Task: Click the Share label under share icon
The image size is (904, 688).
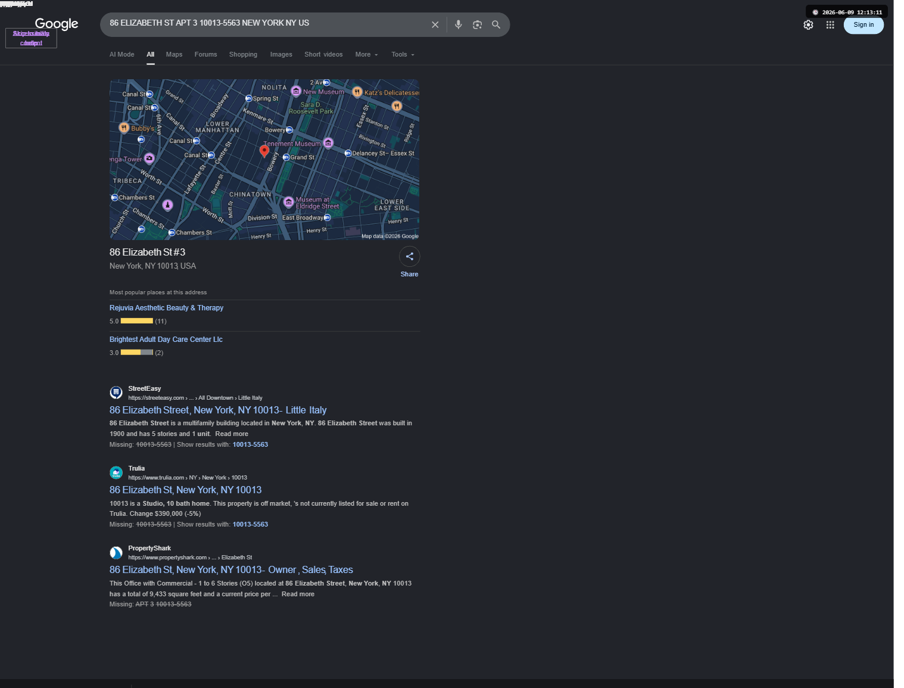Action: pyautogui.click(x=410, y=274)
